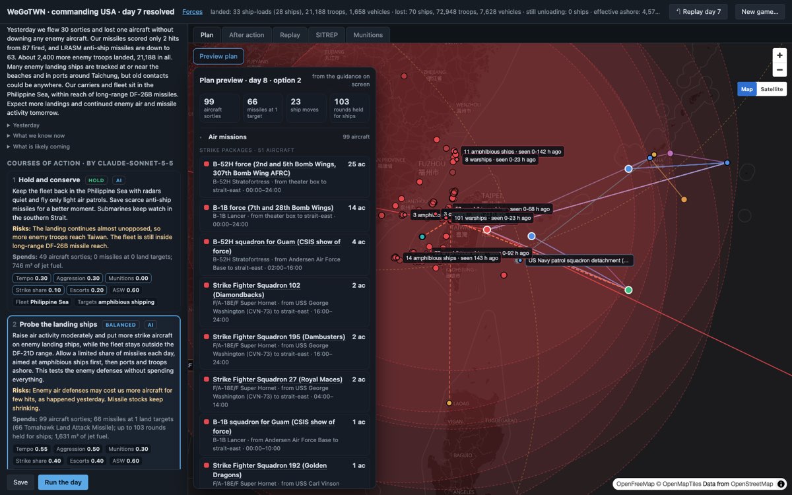
Task: Click the BALANCED badge
Action: pos(121,325)
